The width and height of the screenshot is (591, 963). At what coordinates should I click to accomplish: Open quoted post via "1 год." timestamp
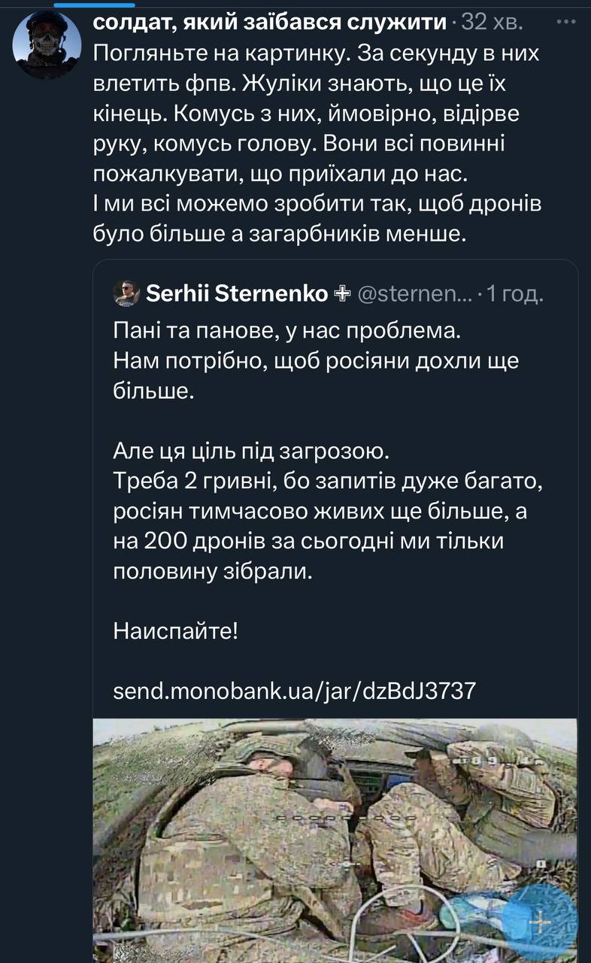pyautogui.click(x=514, y=294)
